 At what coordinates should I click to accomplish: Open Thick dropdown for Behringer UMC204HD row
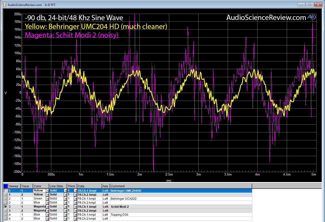75,191
